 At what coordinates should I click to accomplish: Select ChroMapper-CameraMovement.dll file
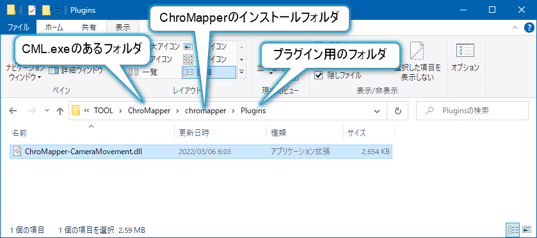201,152
